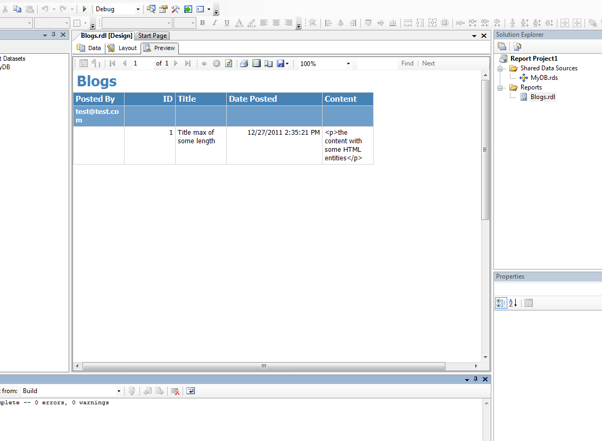The height and width of the screenshot is (441, 602).
Task: Switch to the Preview tab
Action: click(x=159, y=48)
